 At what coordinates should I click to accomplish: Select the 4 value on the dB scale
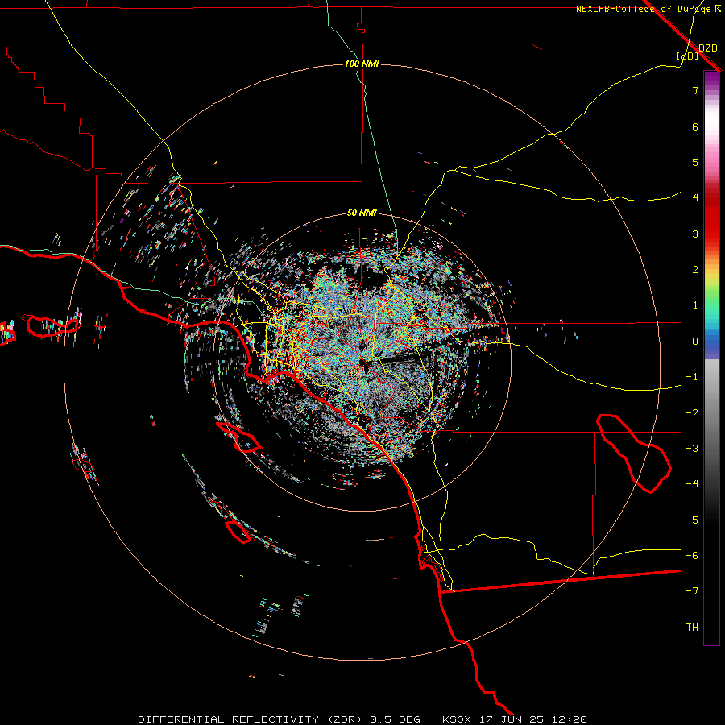[695, 198]
